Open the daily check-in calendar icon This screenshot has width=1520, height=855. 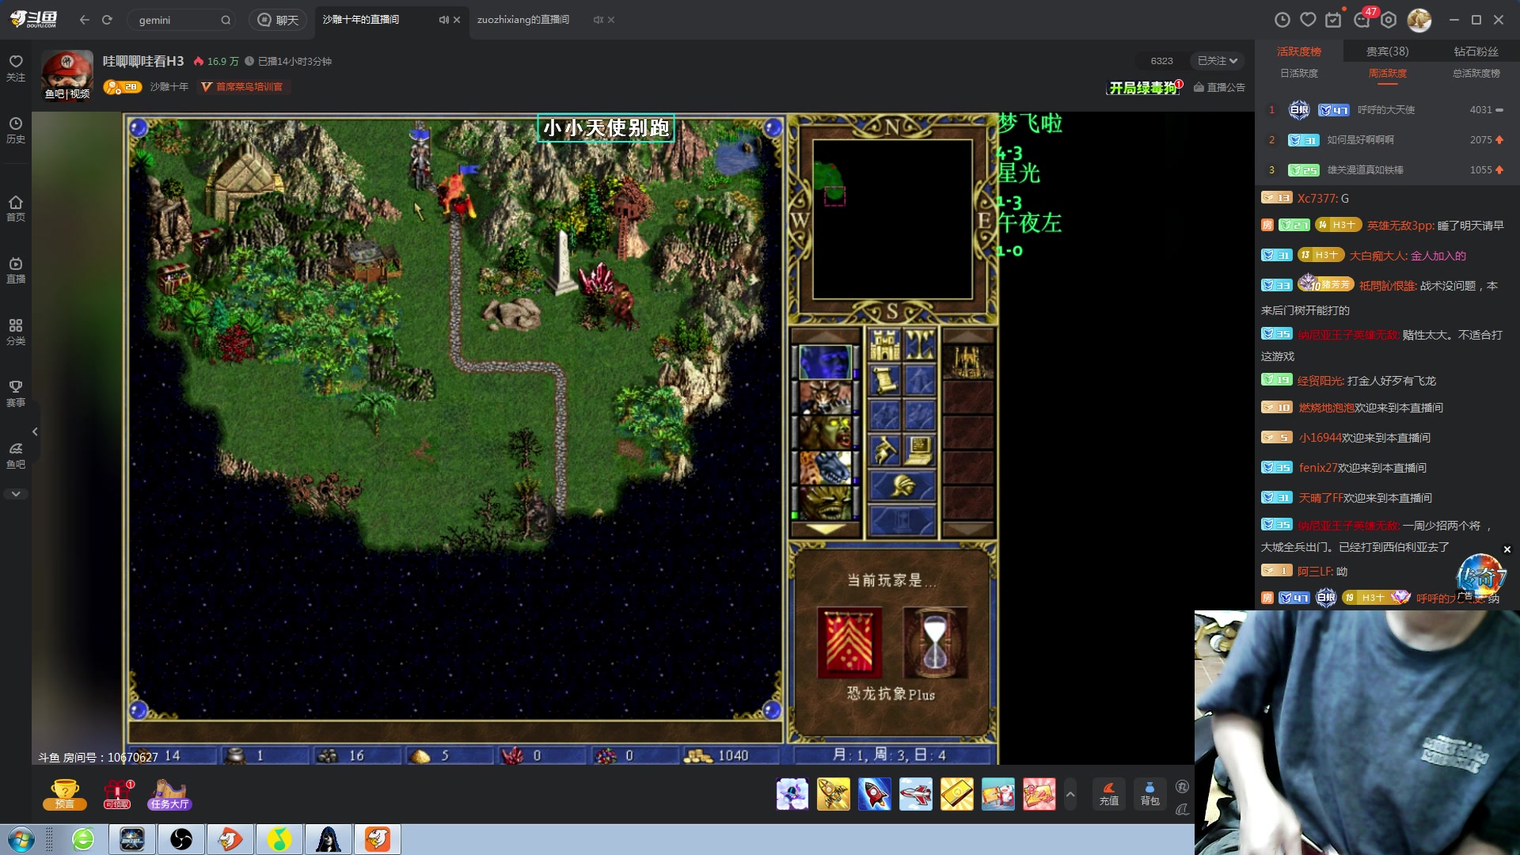[x=1334, y=20]
